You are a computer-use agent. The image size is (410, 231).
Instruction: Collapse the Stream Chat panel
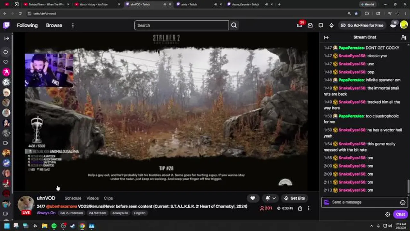click(326, 37)
